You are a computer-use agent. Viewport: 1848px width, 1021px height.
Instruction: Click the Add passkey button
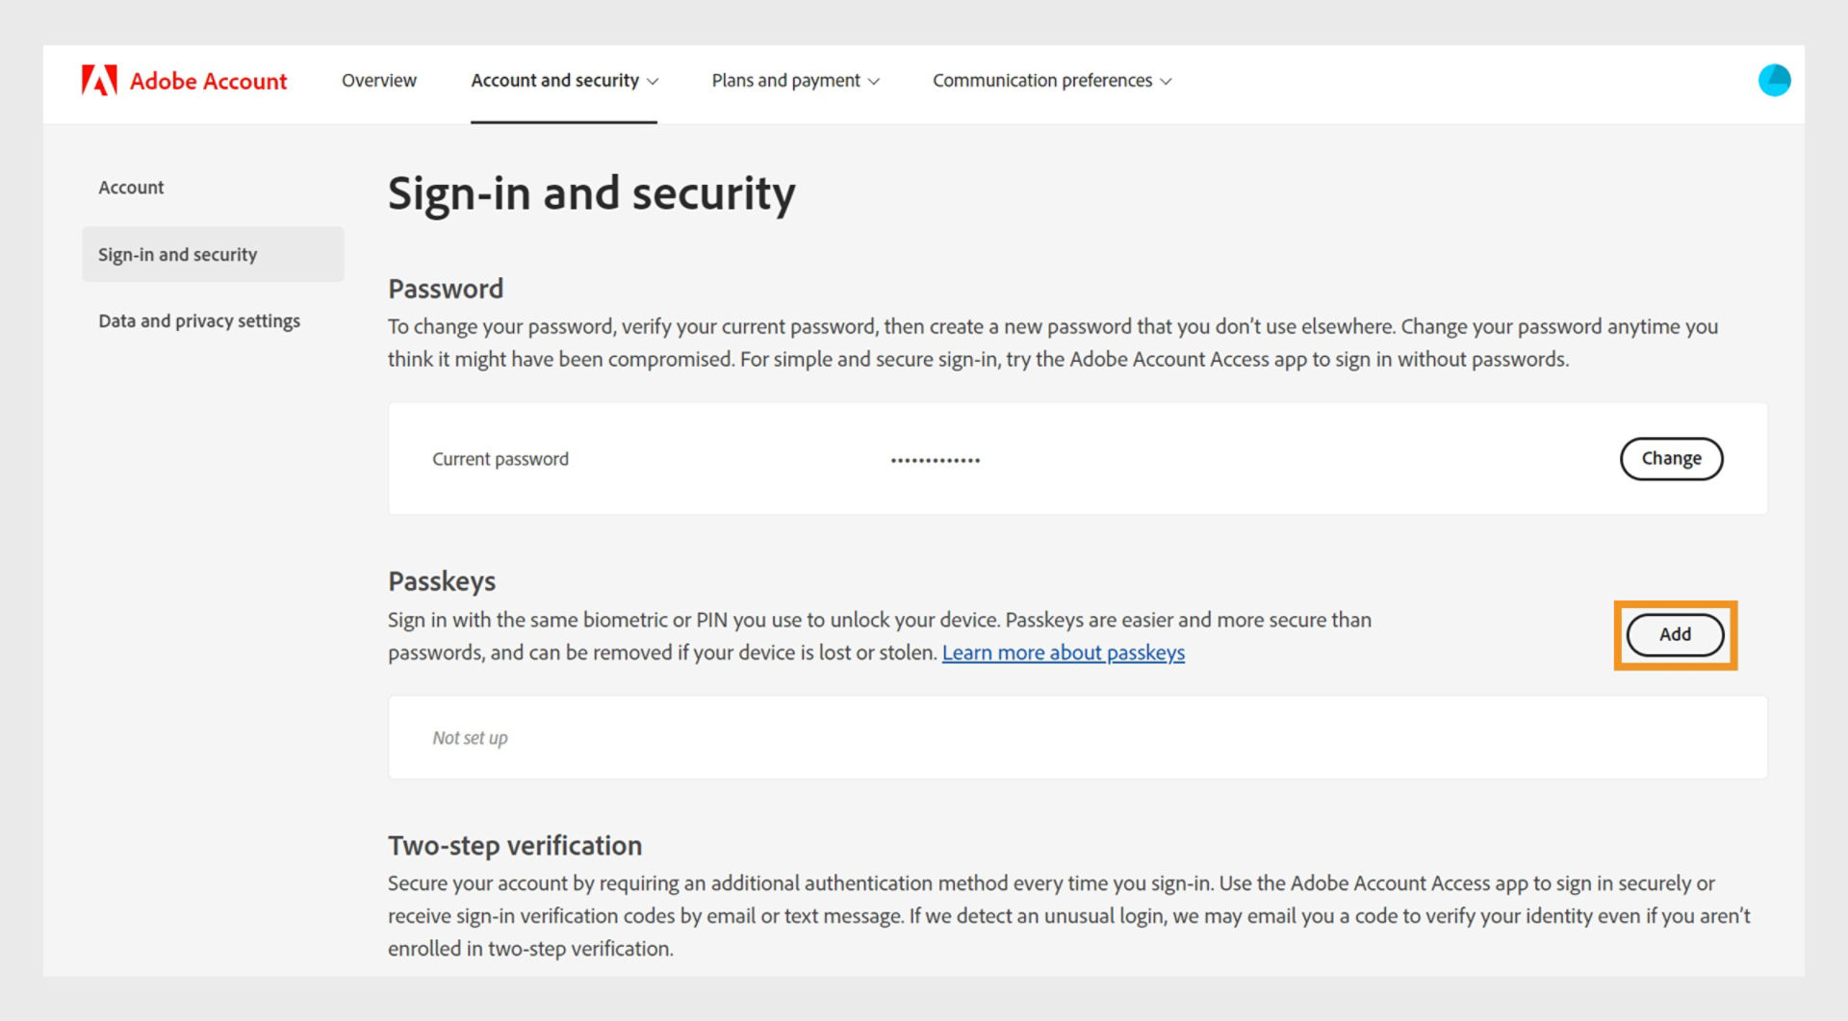point(1675,635)
